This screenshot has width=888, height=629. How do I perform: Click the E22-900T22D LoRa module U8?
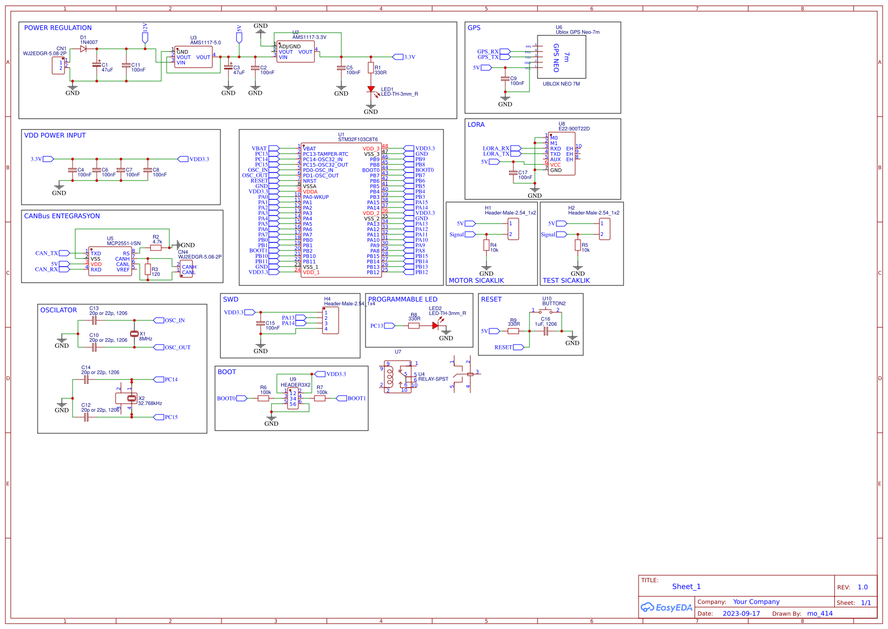(x=562, y=154)
